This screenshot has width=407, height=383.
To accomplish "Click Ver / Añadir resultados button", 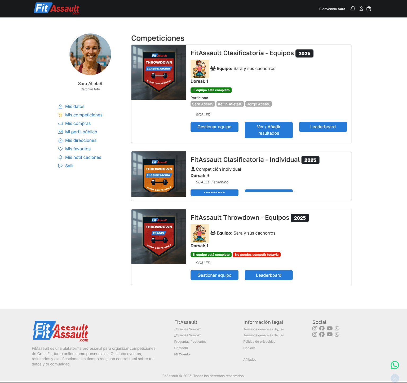I will tap(269, 130).
